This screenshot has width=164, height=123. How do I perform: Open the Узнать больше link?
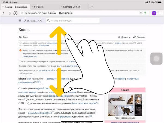[29, 57]
